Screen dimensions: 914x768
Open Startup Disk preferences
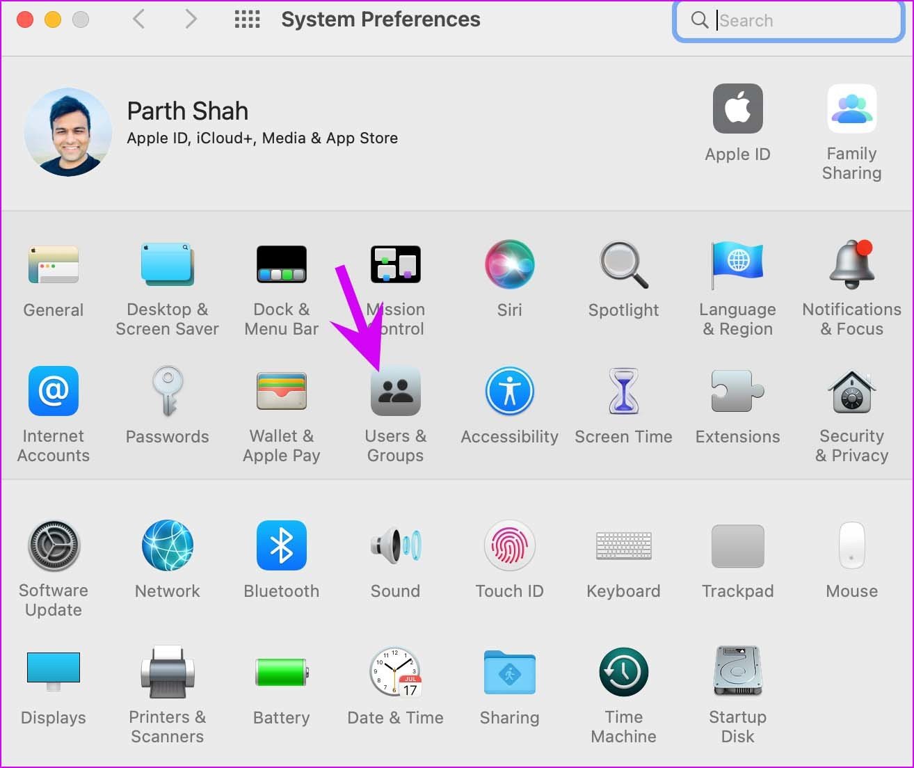click(737, 672)
